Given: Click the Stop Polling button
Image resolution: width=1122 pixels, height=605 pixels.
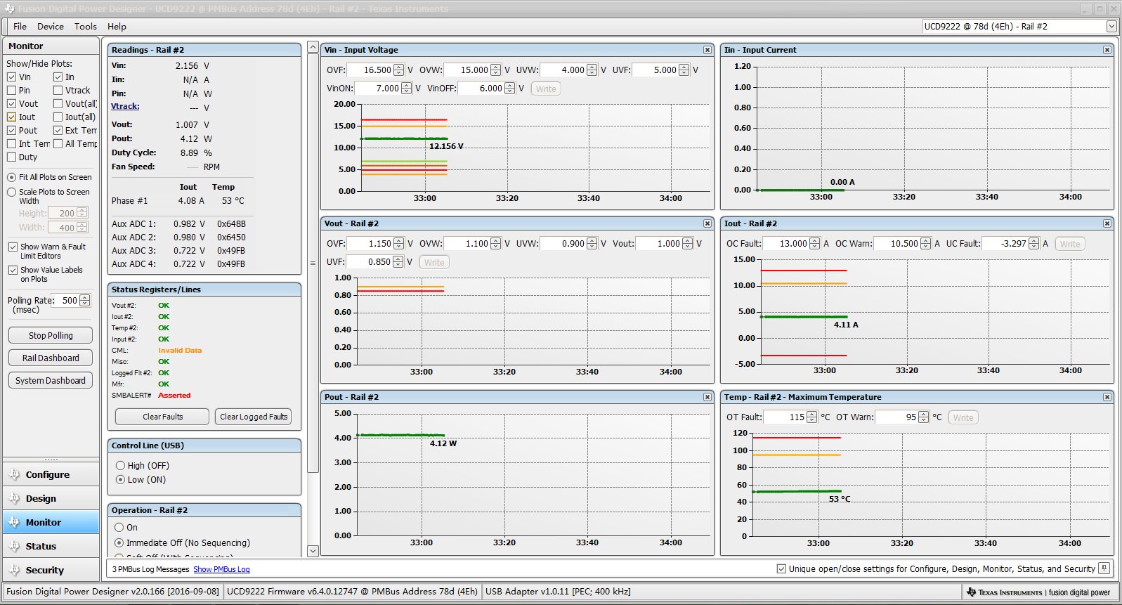Looking at the screenshot, I should [51, 336].
